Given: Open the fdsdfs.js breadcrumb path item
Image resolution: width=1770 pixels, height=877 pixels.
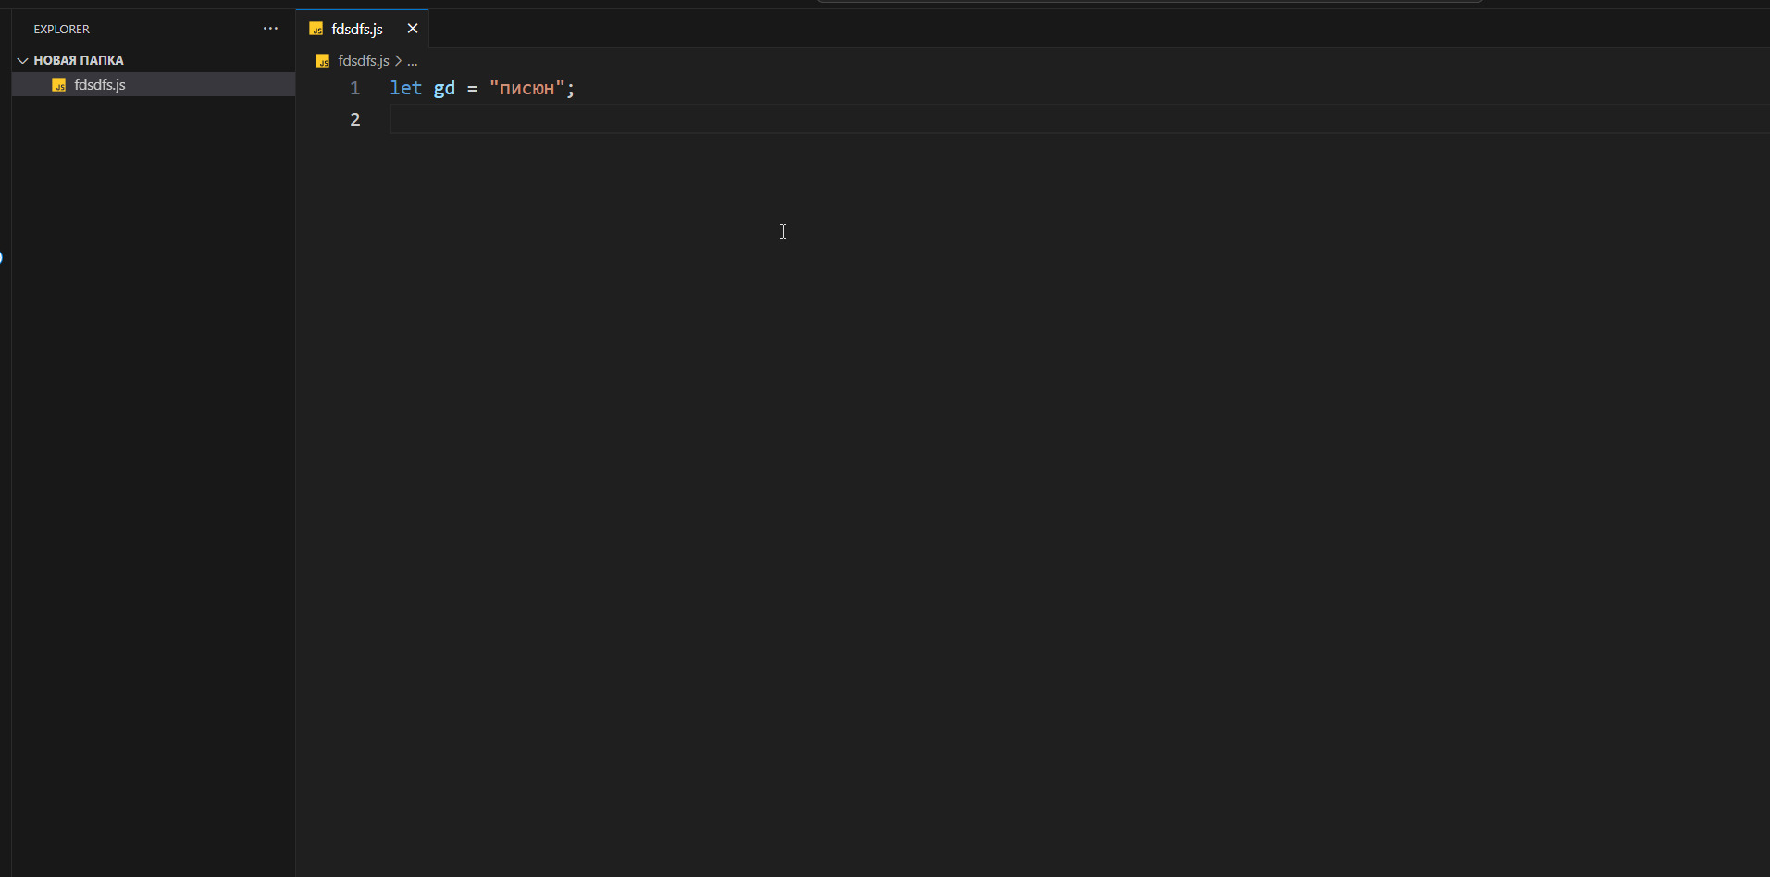Looking at the screenshot, I should pos(363,61).
